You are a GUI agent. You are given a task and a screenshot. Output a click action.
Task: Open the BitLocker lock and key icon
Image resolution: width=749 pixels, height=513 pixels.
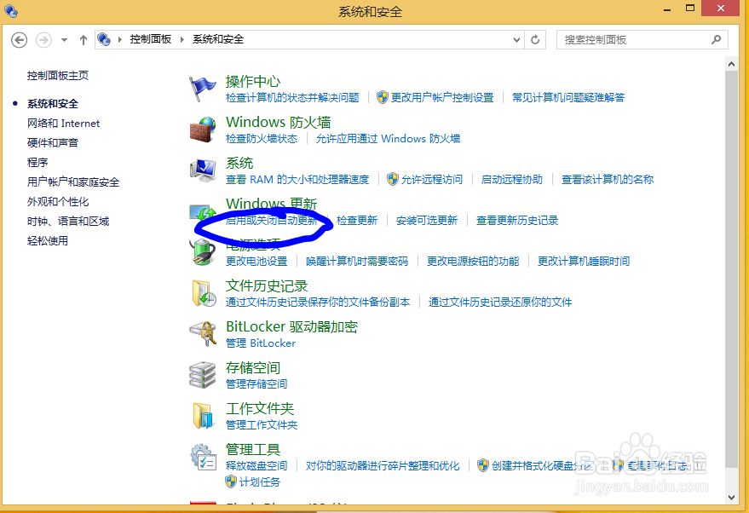coord(203,333)
